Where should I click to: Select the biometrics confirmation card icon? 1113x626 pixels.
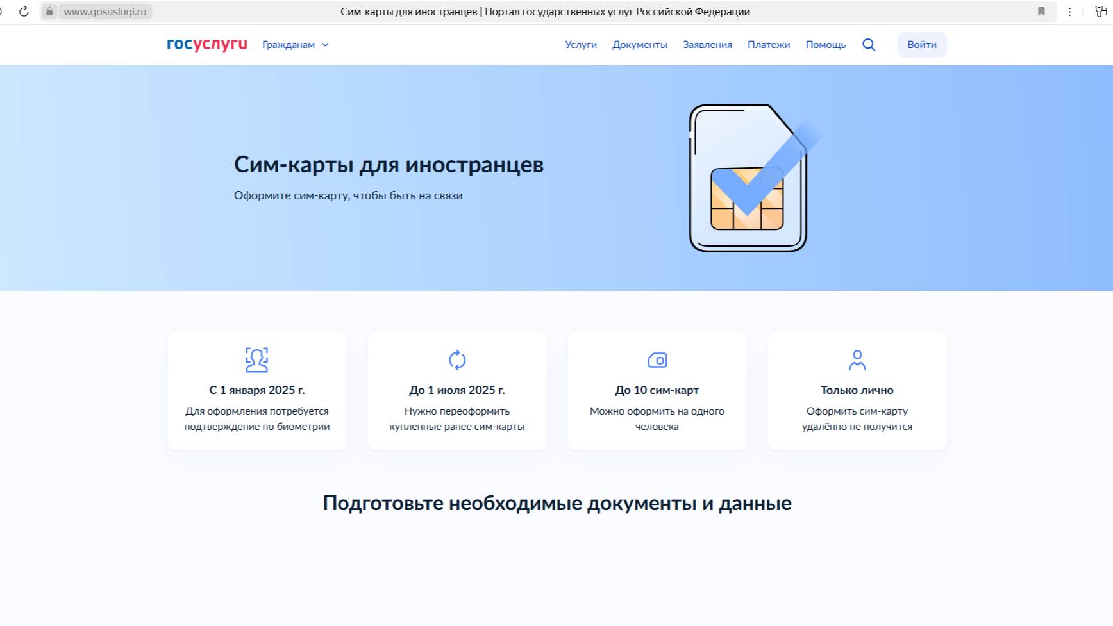click(256, 360)
